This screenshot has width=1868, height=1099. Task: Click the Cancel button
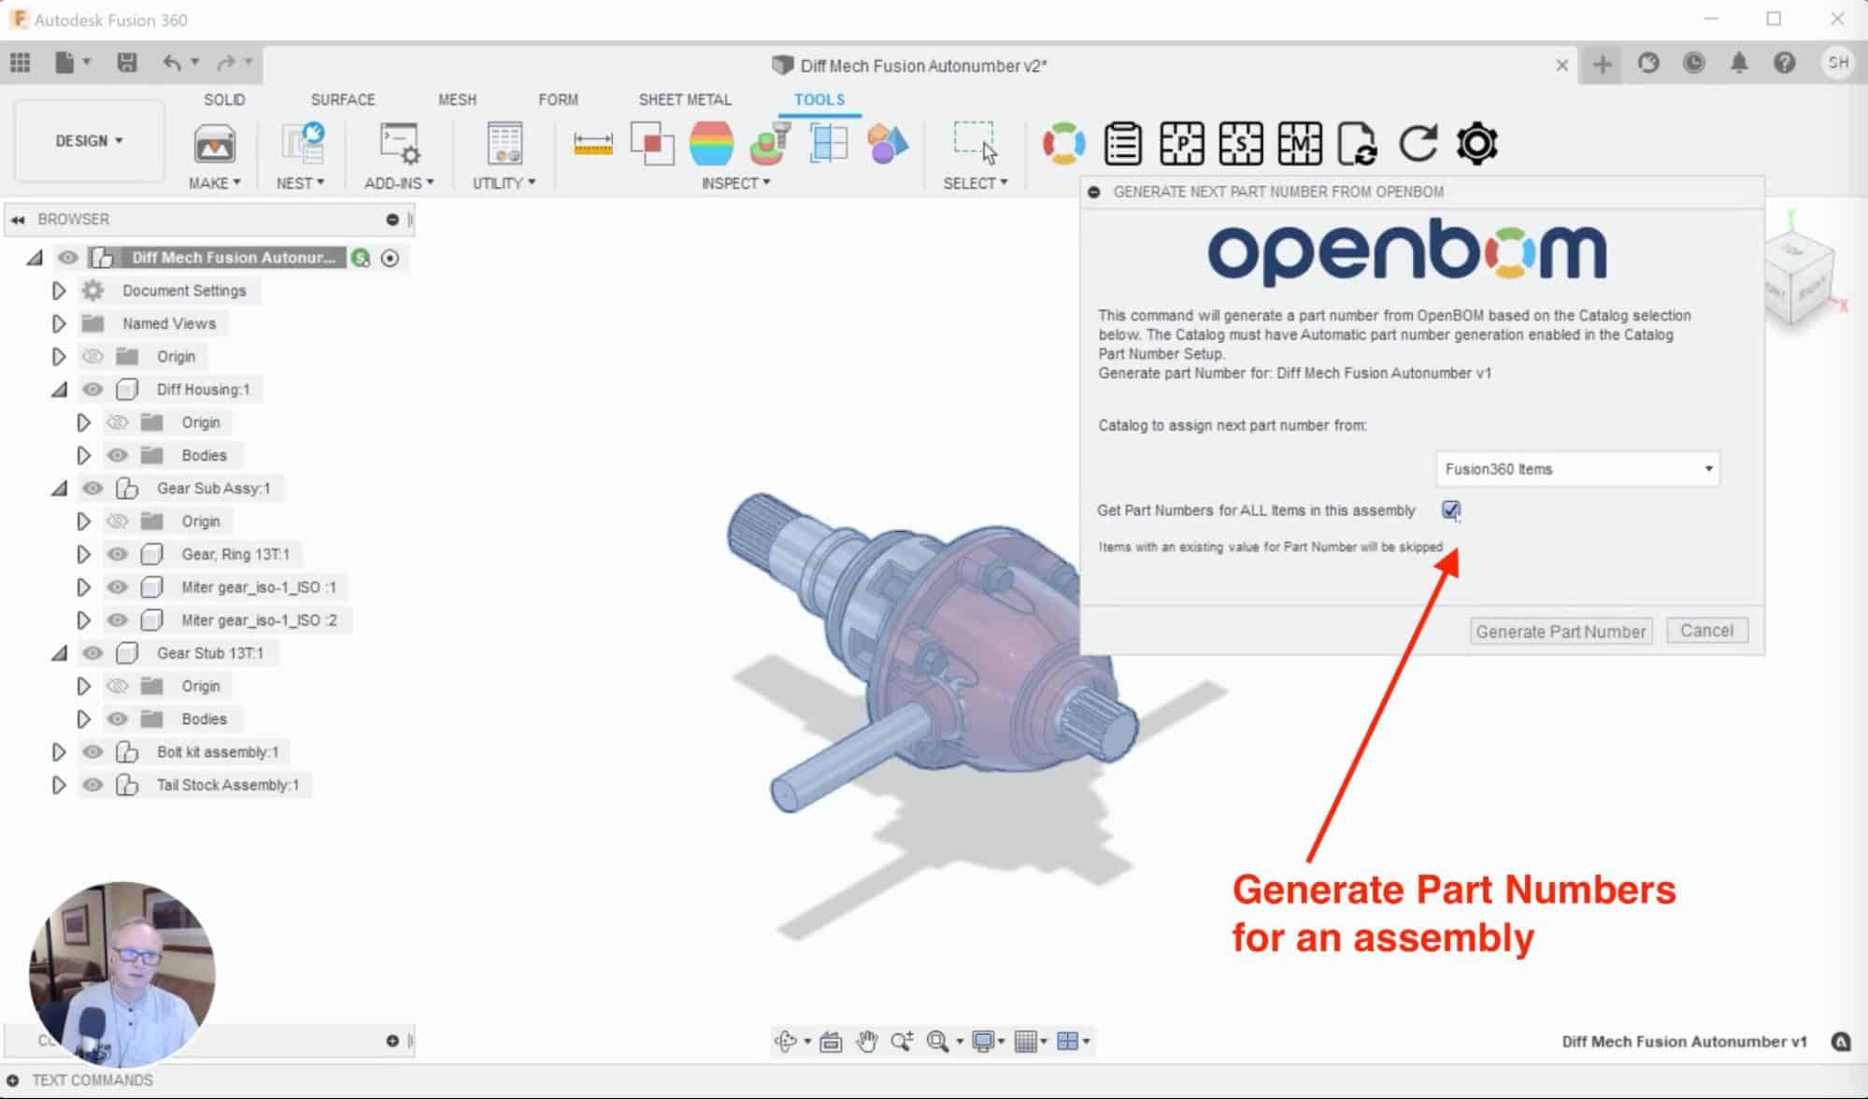(x=1707, y=629)
